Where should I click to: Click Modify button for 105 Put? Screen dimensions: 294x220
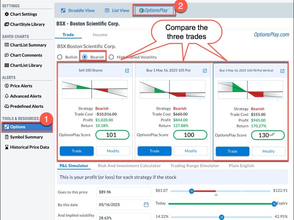tap(191, 151)
